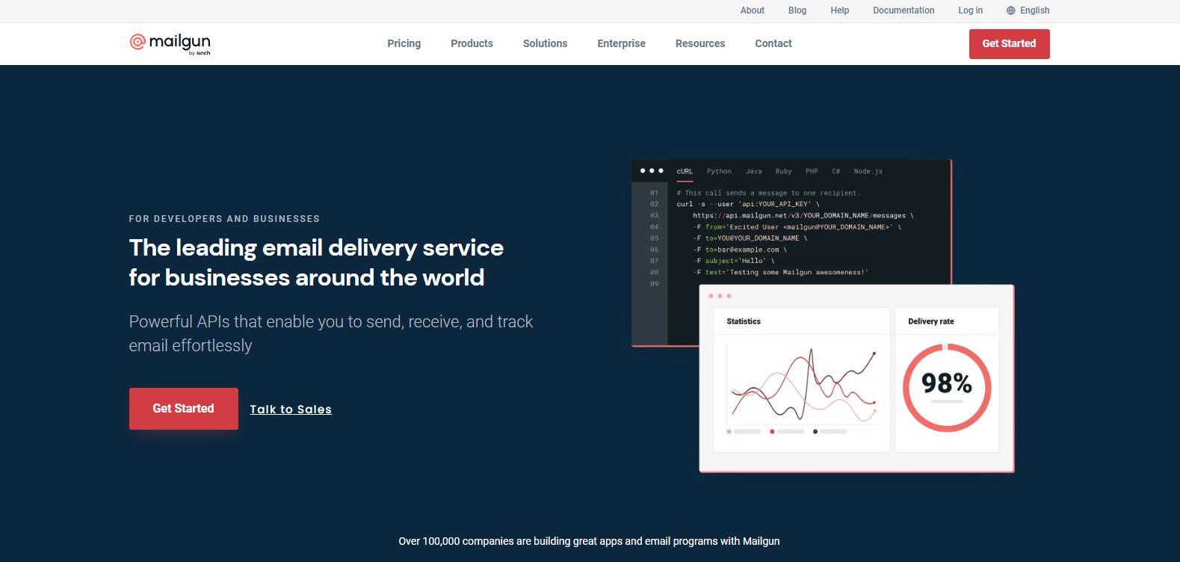
Task: Select the Python code tab
Action: click(x=719, y=171)
